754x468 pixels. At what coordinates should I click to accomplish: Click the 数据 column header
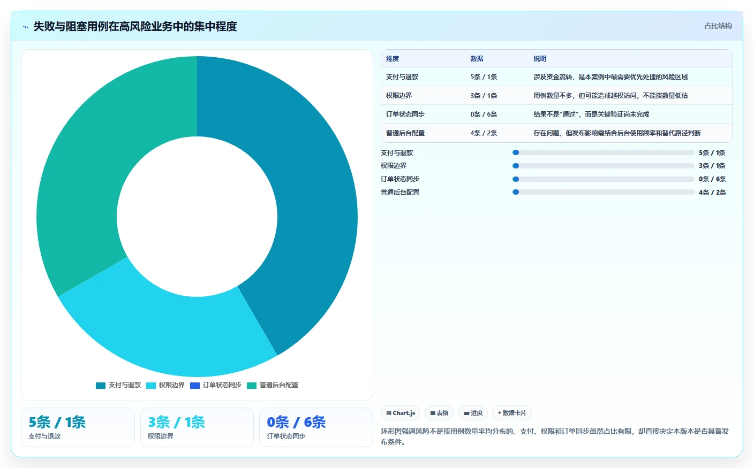pos(477,59)
